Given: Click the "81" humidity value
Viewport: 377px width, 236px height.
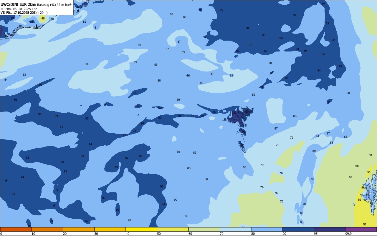Looking at the screenshot, I should (96, 28).
